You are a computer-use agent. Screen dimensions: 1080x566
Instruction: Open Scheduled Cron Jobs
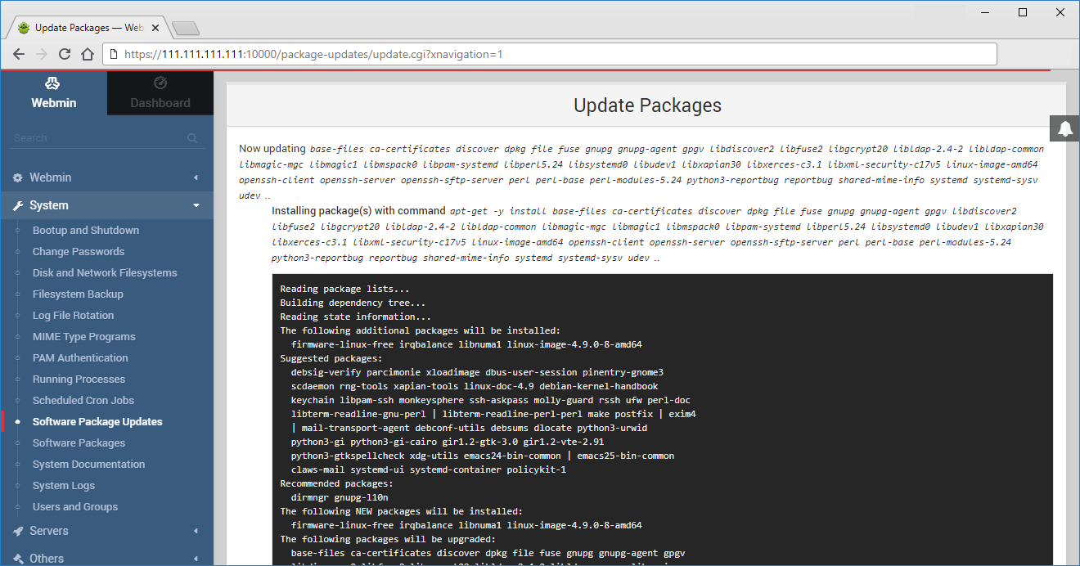click(83, 401)
